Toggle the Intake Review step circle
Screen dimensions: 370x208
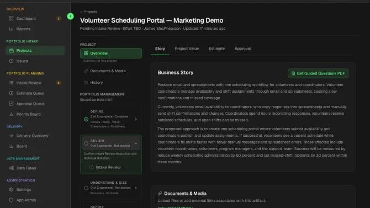(91, 167)
